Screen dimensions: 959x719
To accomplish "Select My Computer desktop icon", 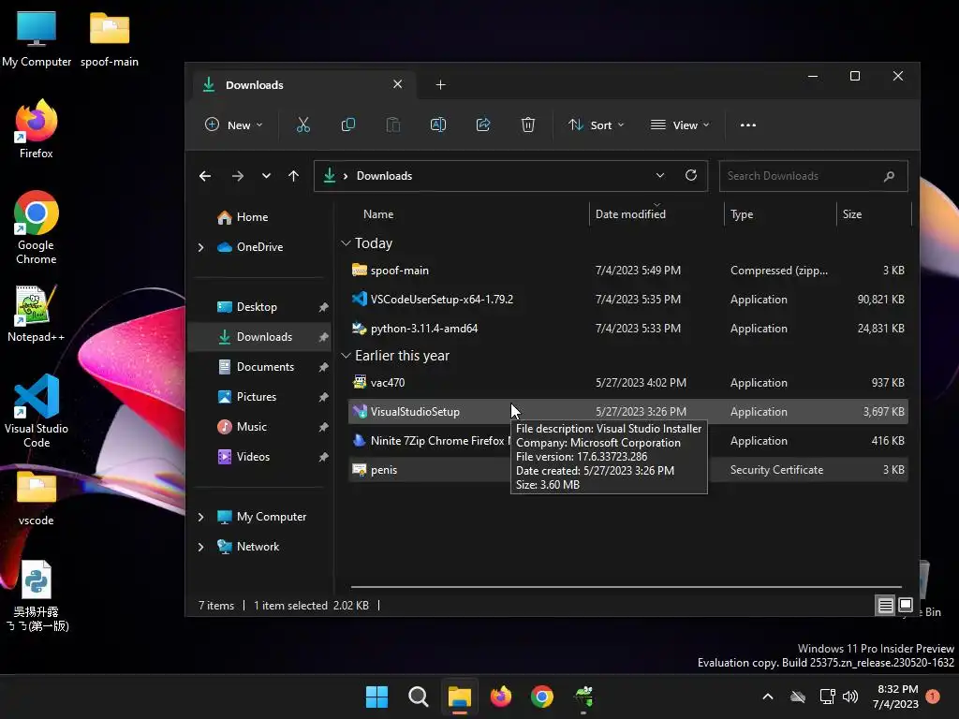I will click(37, 37).
